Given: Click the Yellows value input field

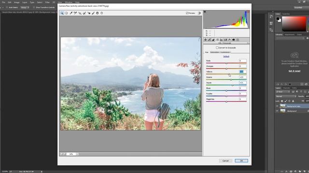Looking at the screenshot, I should point(242,72).
